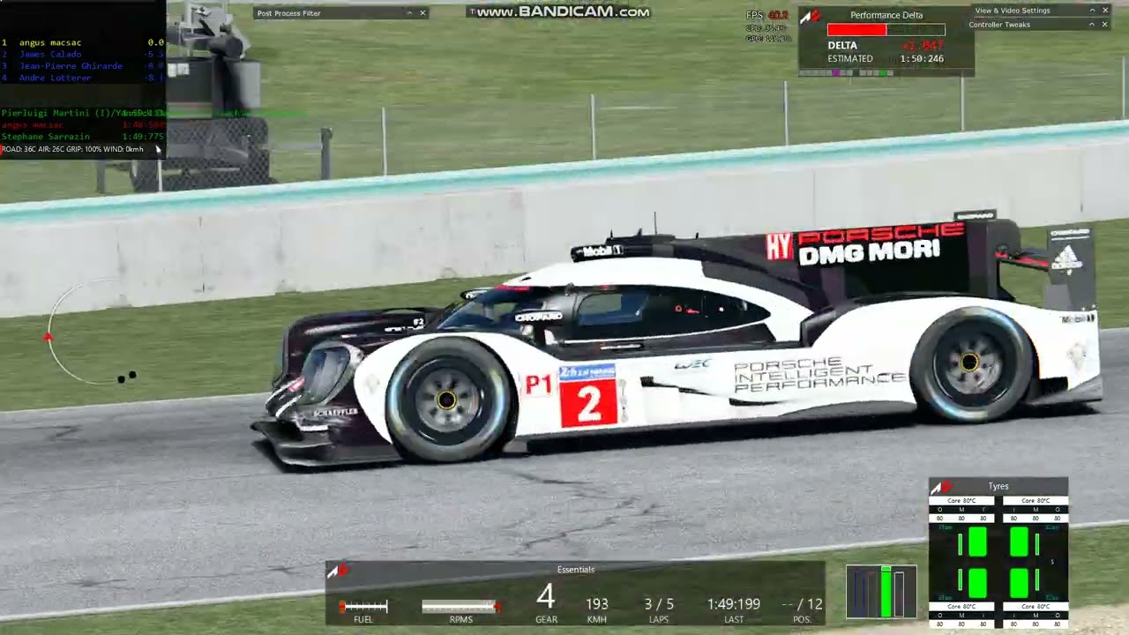Click the front-right tyre indicator
Screen dimensions: 1129x635
[1019, 542]
